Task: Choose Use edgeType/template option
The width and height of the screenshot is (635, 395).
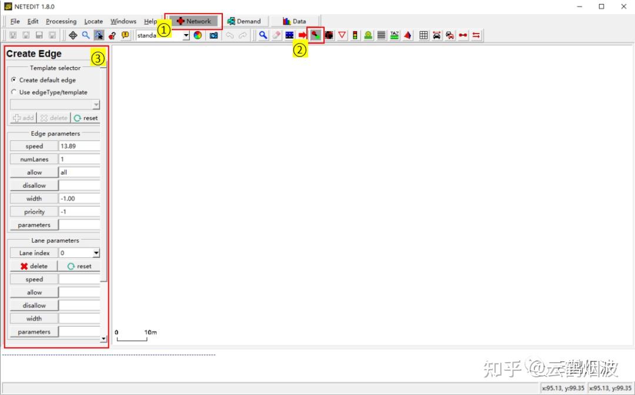Action: pos(14,92)
